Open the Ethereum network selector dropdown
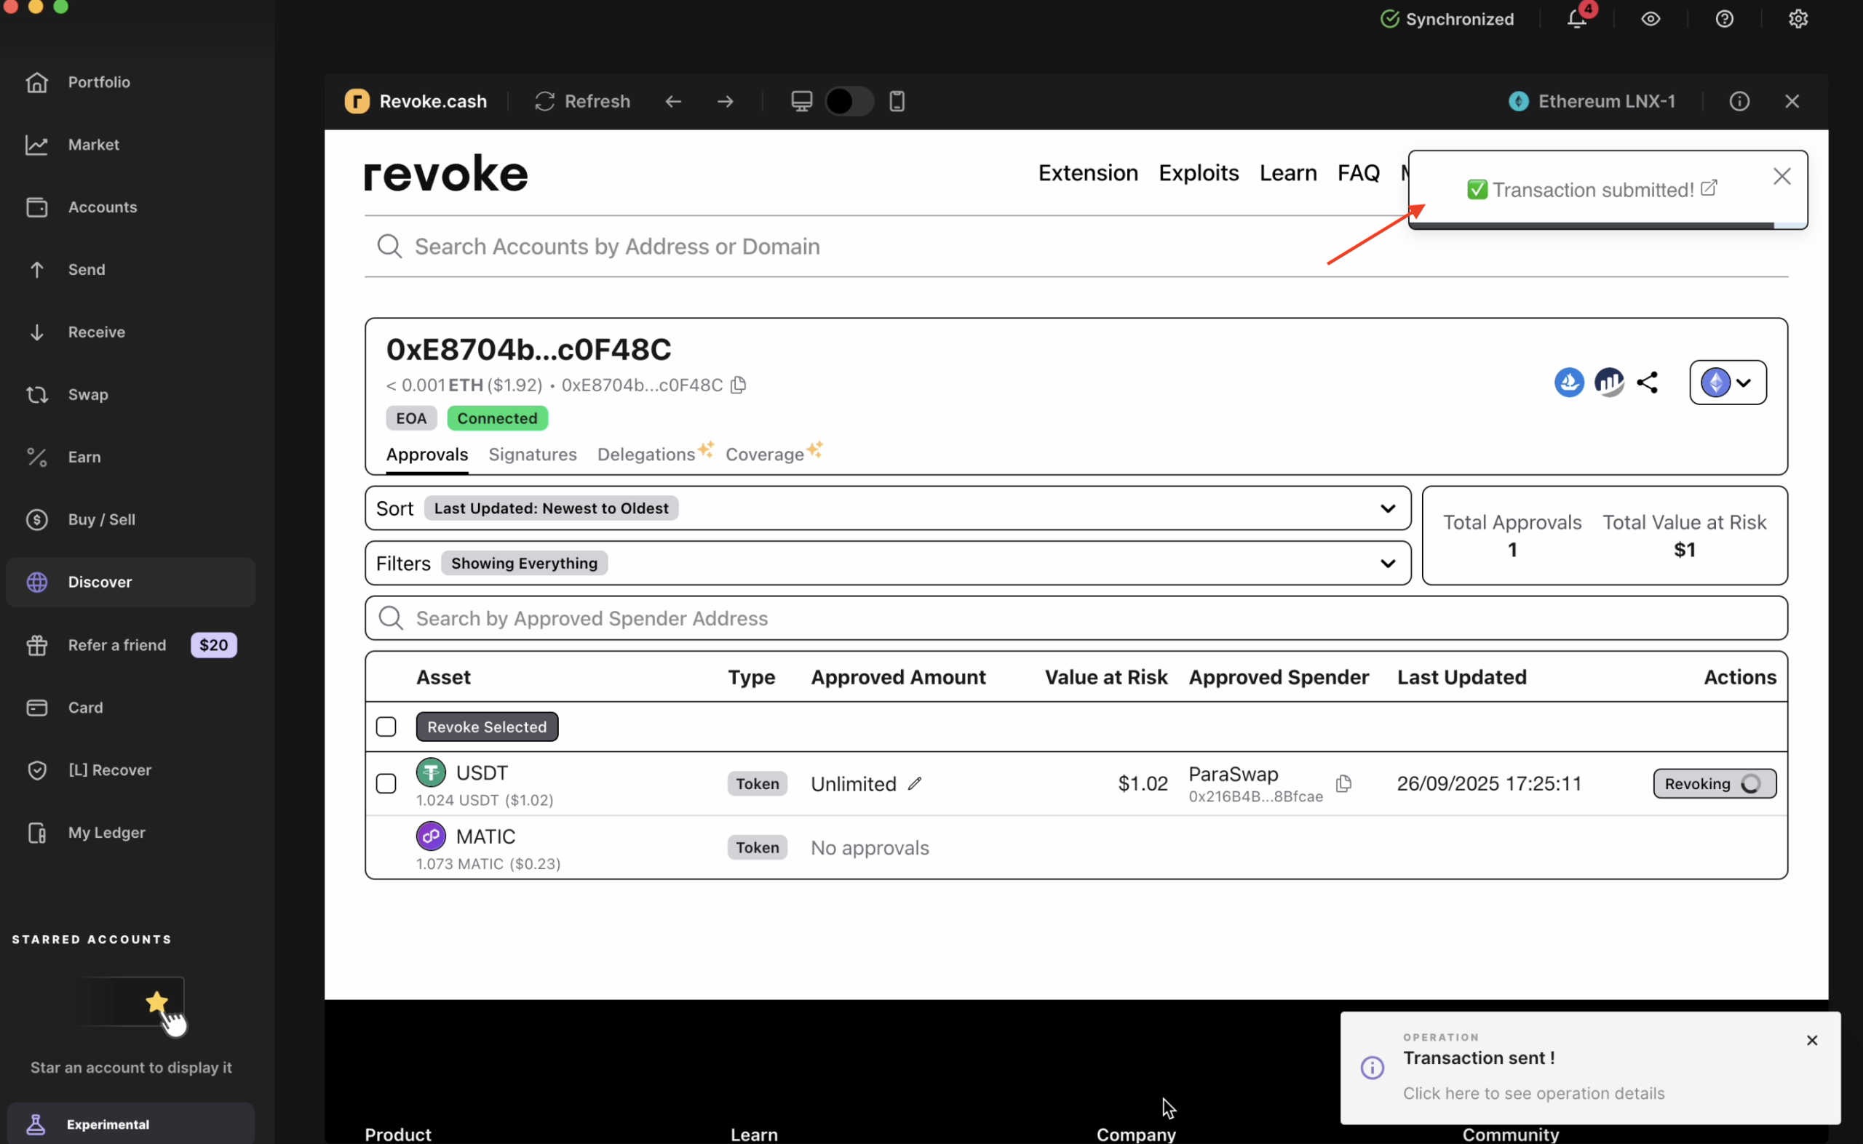Image resolution: width=1863 pixels, height=1144 pixels. pyautogui.click(x=1728, y=382)
